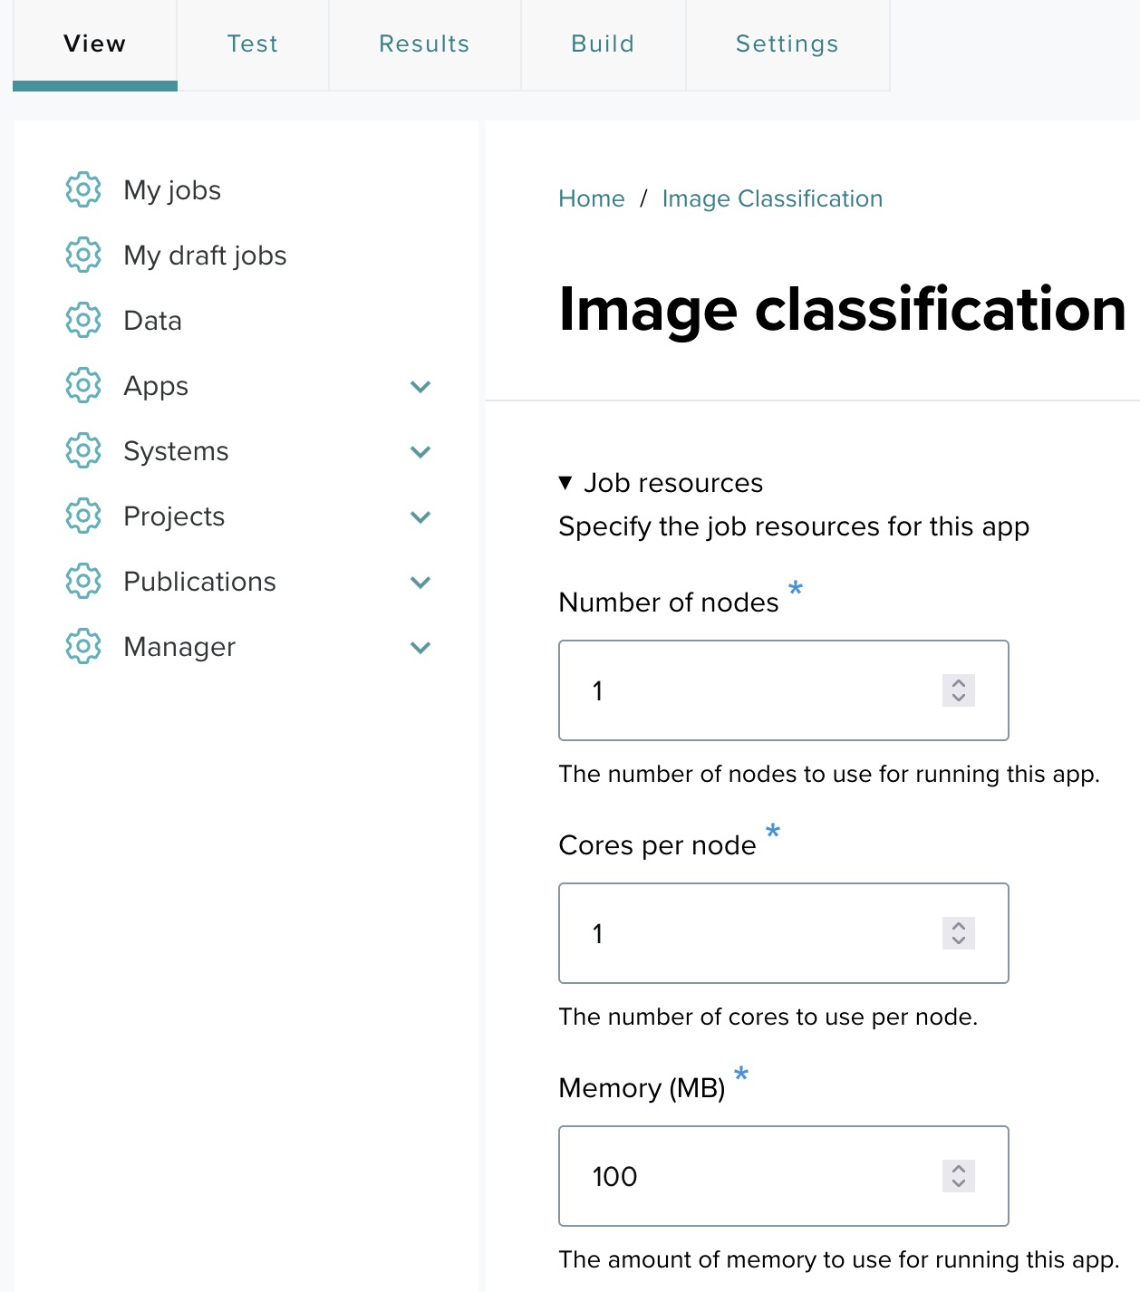The image size is (1140, 1292).
Task: Click the gear icon next to Projects
Action: click(82, 516)
